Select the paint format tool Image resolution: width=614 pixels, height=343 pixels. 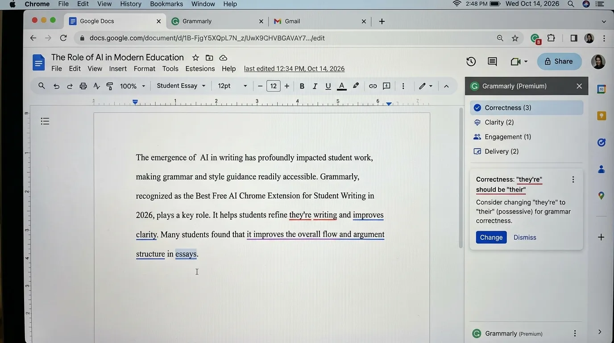(x=110, y=86)
